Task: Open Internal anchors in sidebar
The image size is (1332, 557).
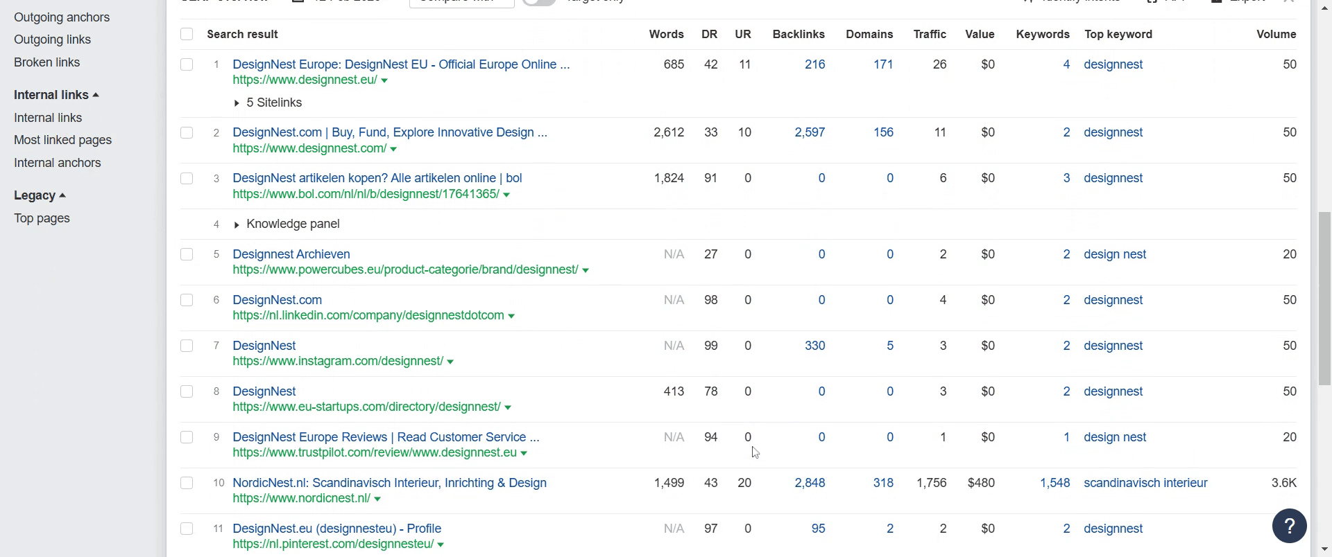Action: (58, 163)
